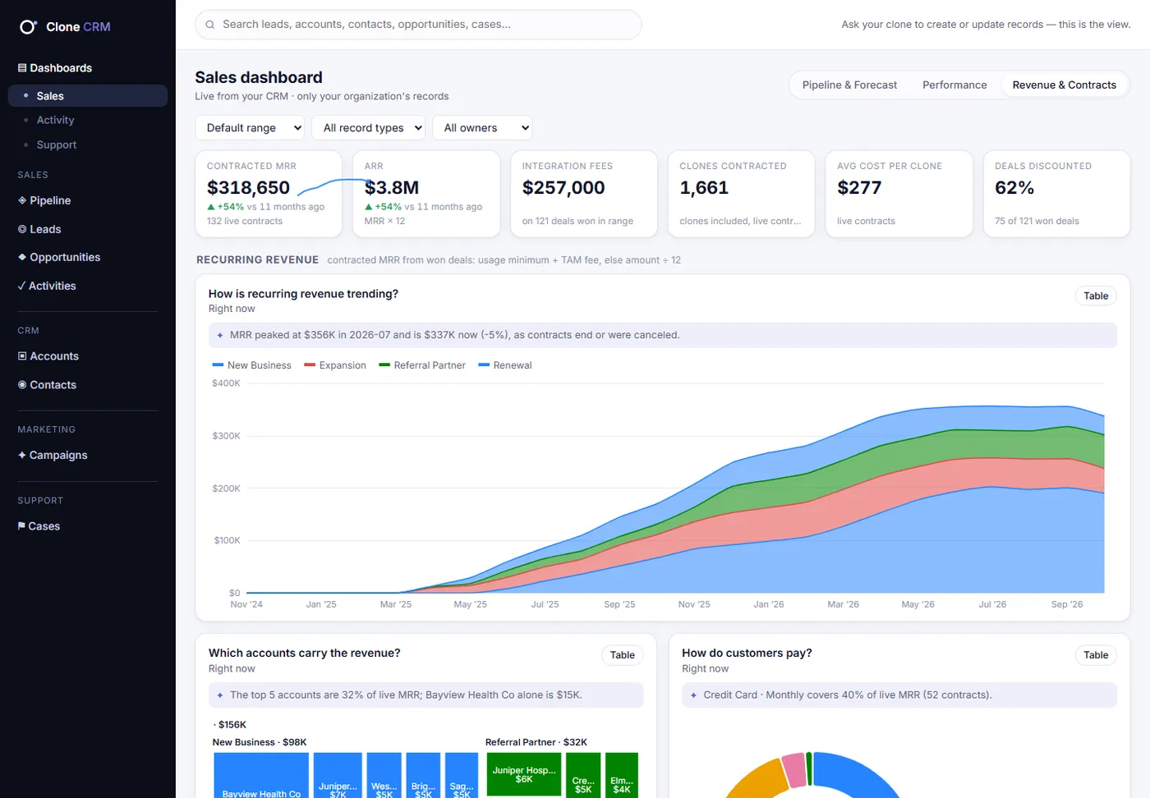The width and height of the screenshot is (1150, 798).
Task: Click the Activities checkmark icon
Action: click(x=21, y=286)
